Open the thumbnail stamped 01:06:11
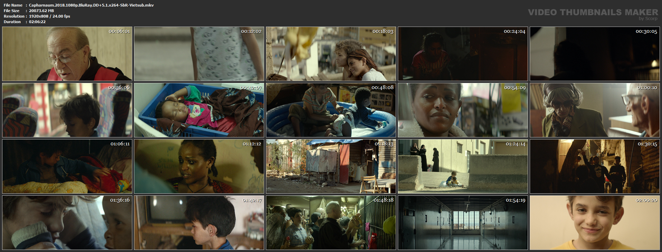Screen dimensions: 662x252 [67, 166]
